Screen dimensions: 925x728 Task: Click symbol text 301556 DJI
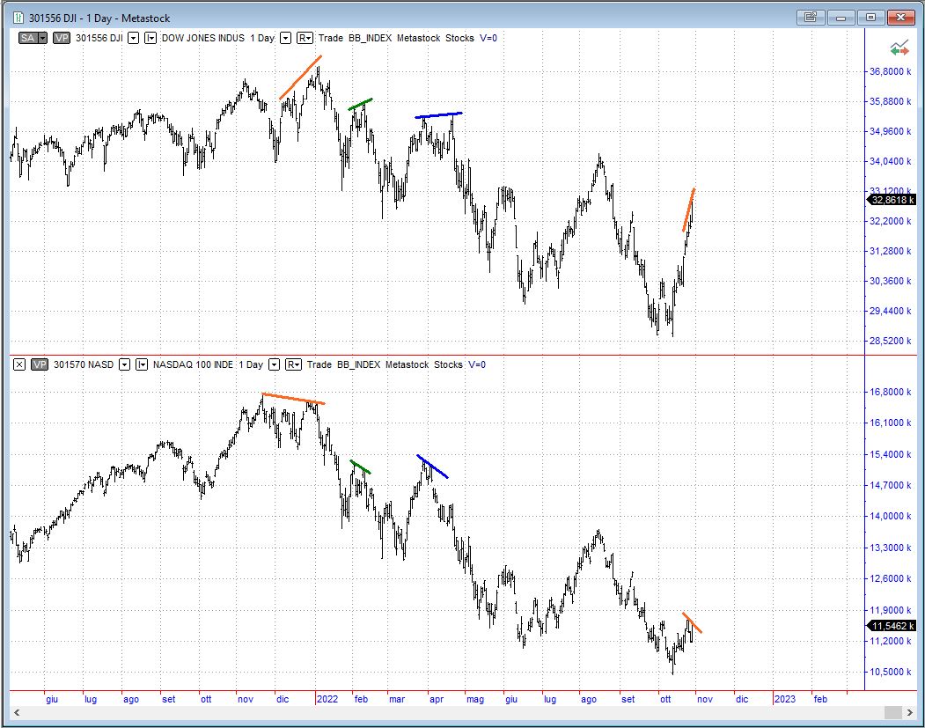pos(99,38)
